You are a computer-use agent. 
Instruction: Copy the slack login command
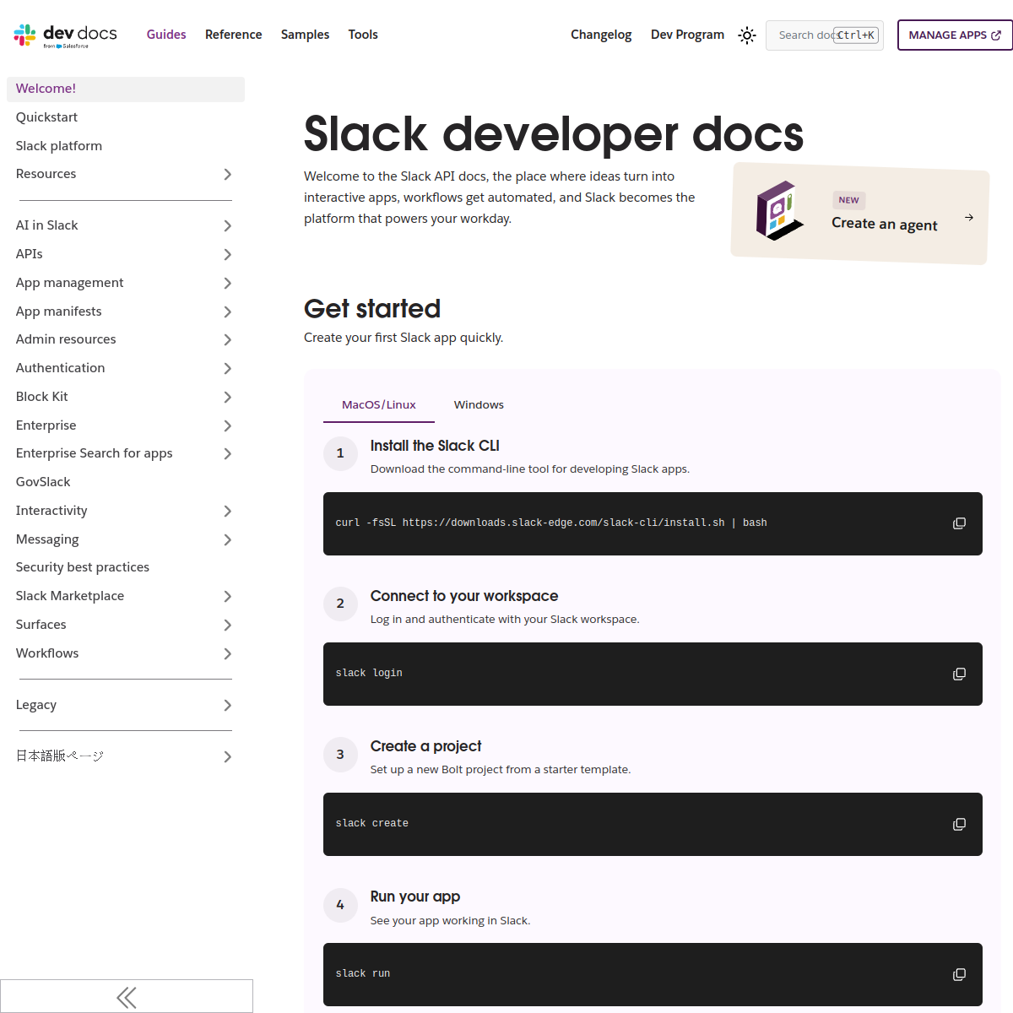959,674
